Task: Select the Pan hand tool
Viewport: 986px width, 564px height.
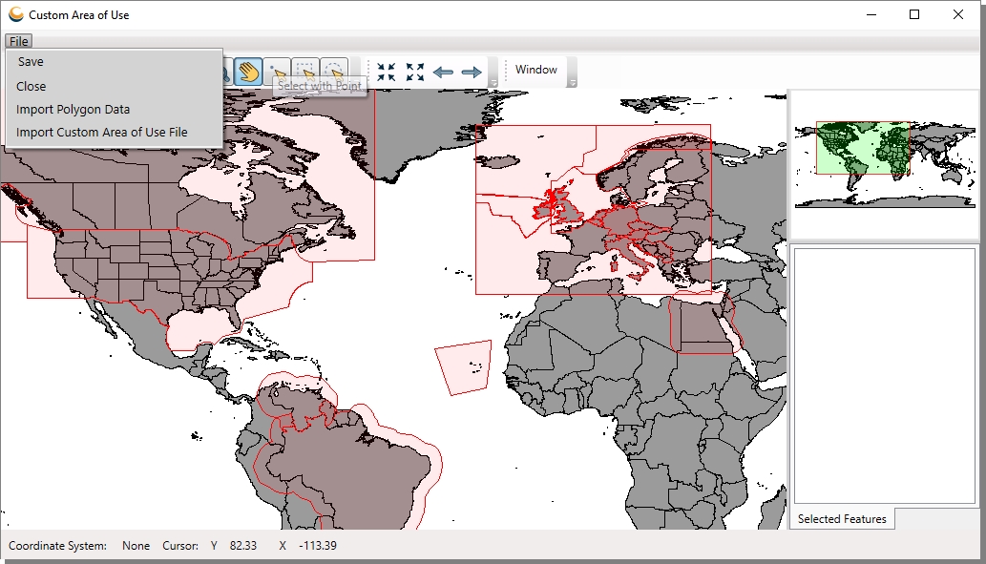Action: pyautogui.click(x=249, y=72)
